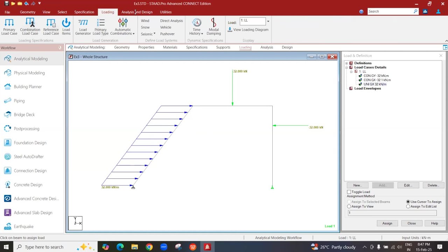Select the CON GX -32 1 kN,m load item
The image size is (448, 252).
coord(377,80)
